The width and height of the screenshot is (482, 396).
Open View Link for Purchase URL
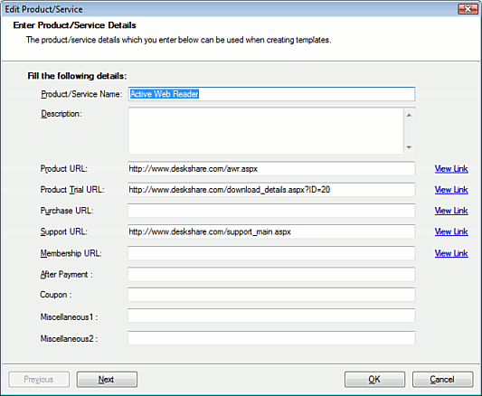451,211
